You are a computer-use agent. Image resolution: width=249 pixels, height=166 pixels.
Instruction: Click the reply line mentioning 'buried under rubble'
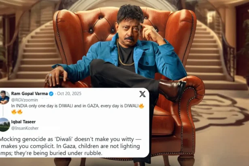pos(51,153)
